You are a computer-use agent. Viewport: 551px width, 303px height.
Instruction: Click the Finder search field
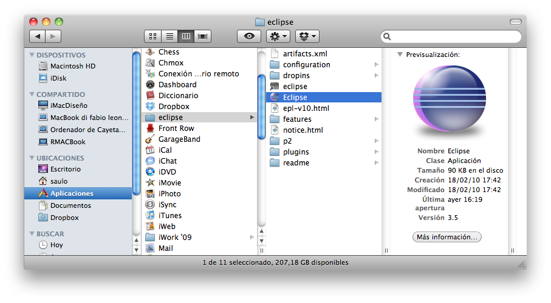tap(451, 36)
